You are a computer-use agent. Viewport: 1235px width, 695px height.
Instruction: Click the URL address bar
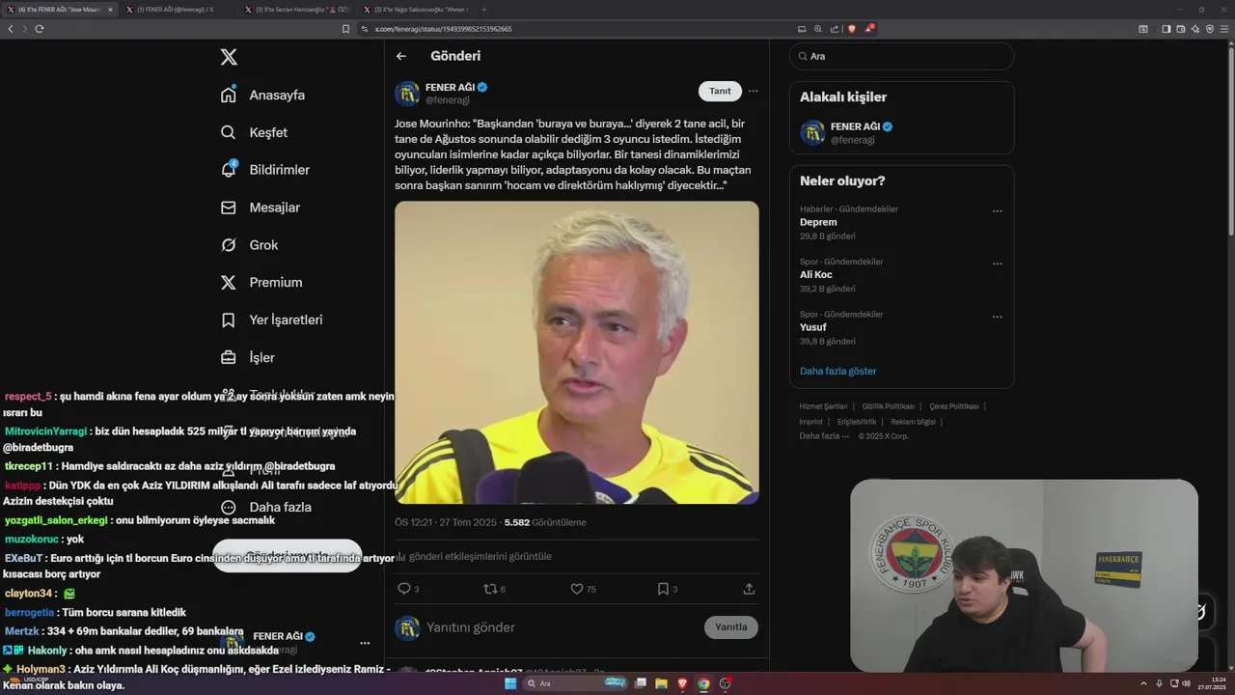click(579, 29)
